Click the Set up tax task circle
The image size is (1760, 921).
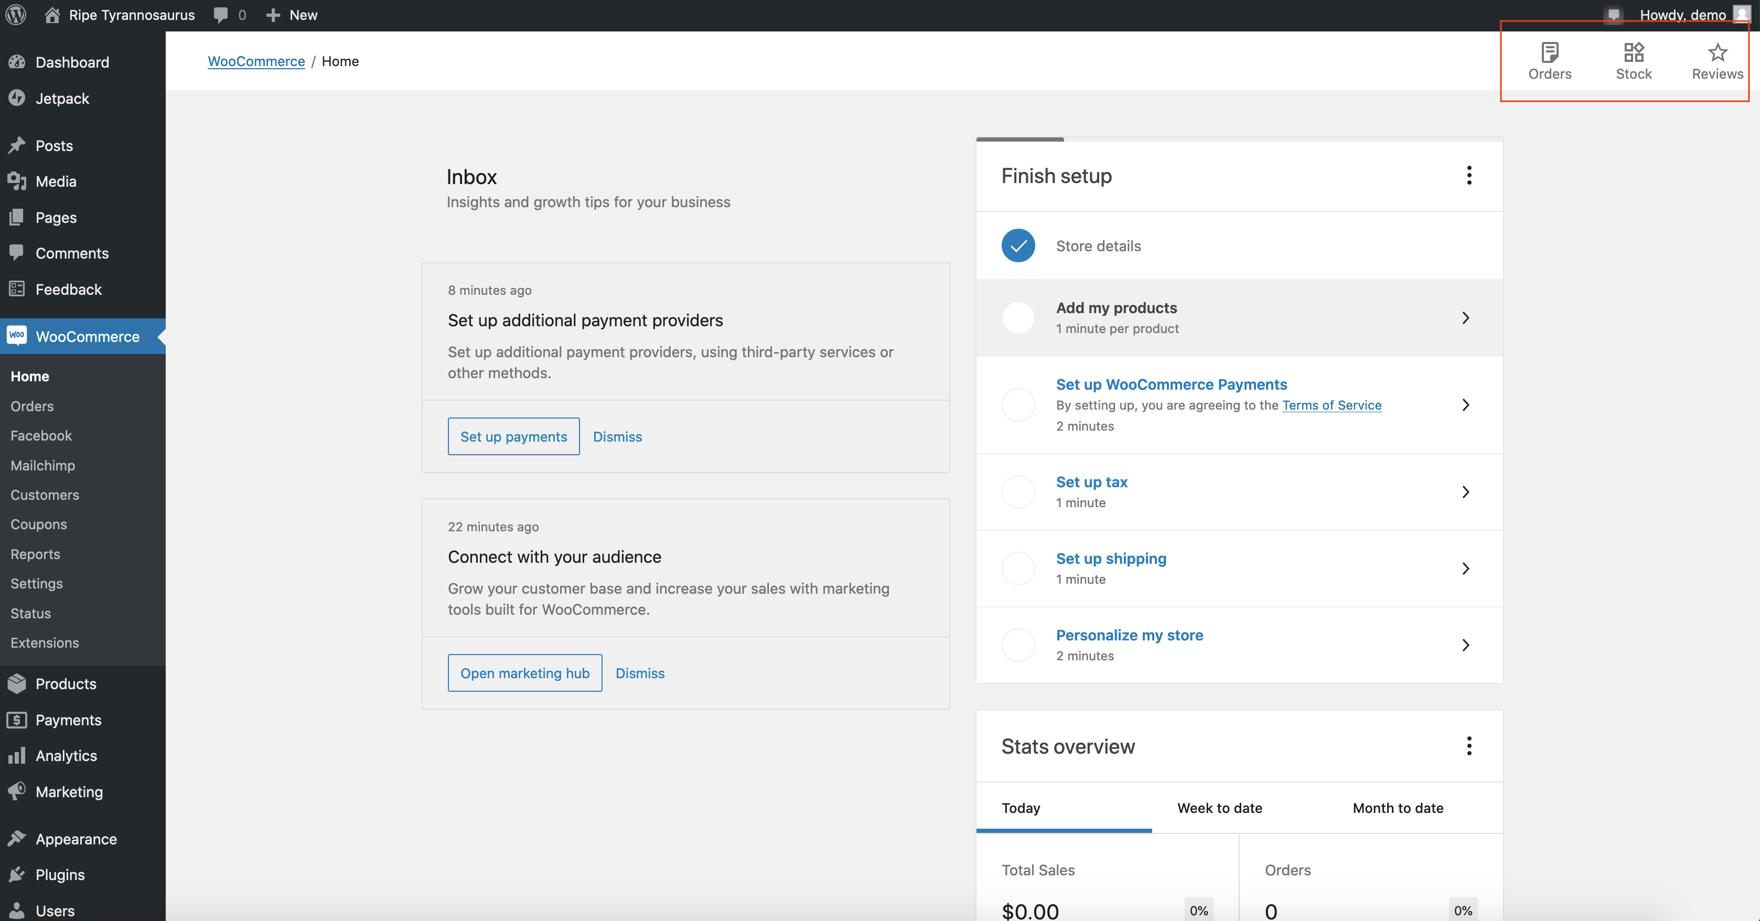1018,492
